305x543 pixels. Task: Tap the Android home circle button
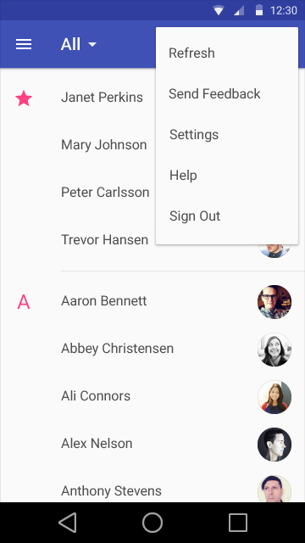[152, 523]
